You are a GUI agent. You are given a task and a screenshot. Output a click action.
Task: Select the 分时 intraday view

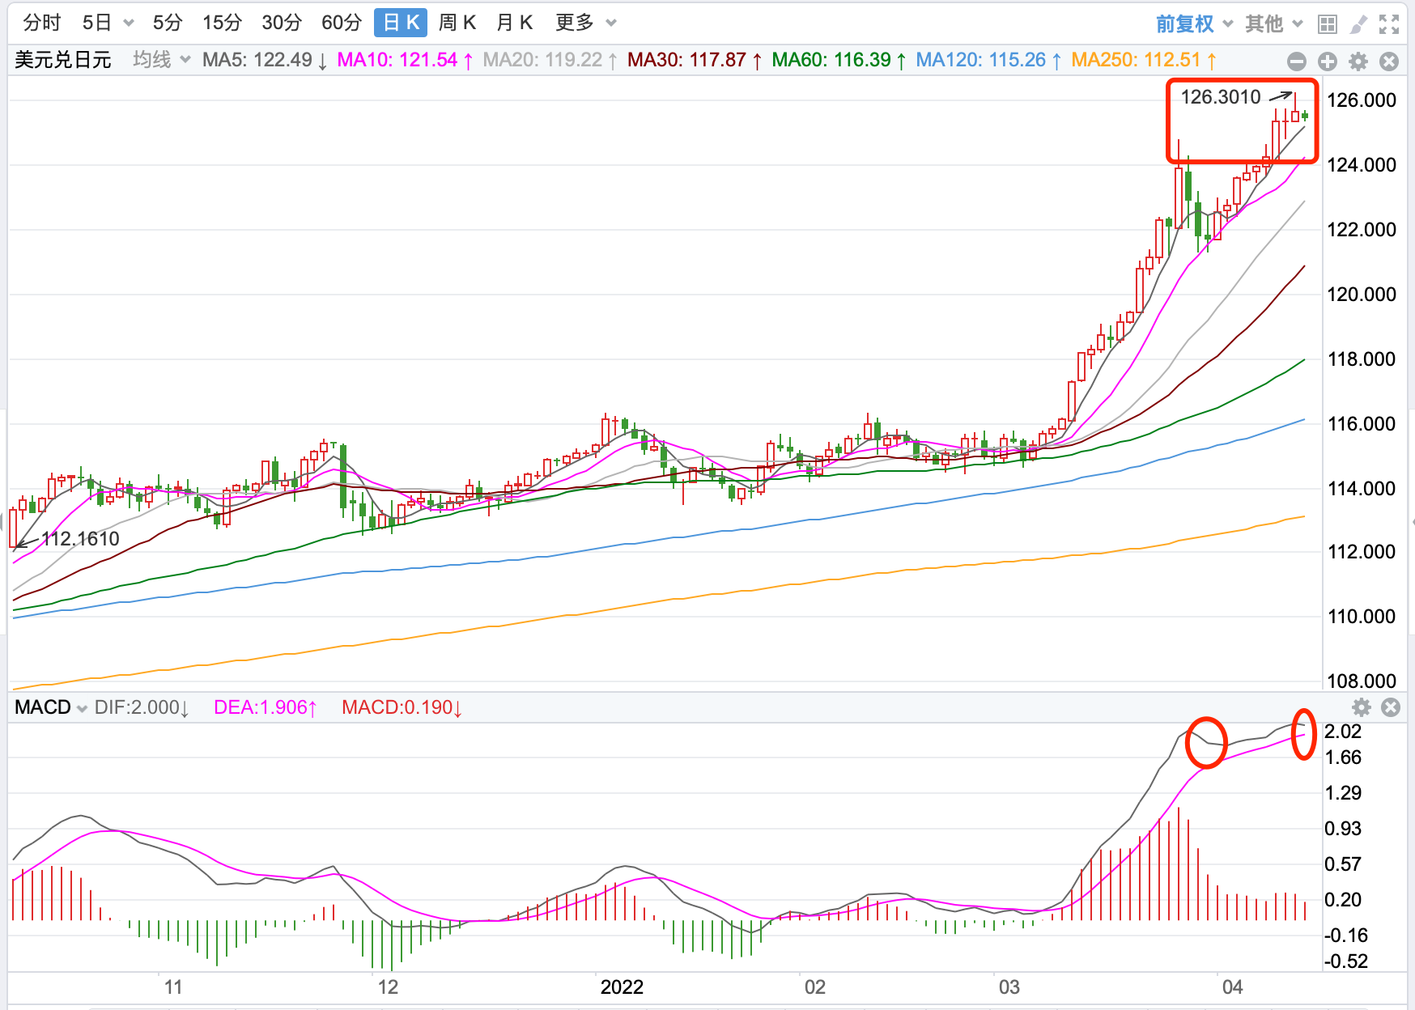pyautogui.click(x=42, y=23)
